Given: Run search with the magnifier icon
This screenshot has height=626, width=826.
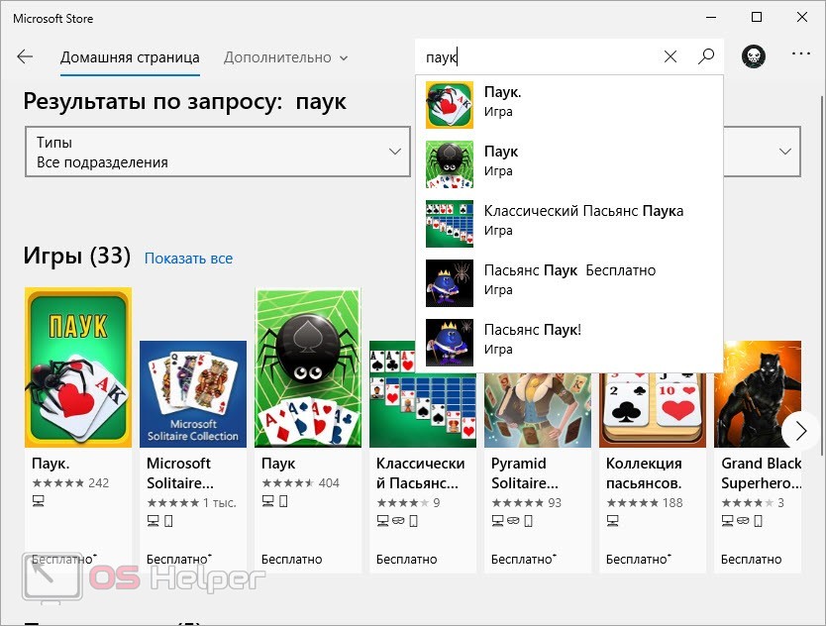Looking at the screenshot, I should click(x=706, y=56).
